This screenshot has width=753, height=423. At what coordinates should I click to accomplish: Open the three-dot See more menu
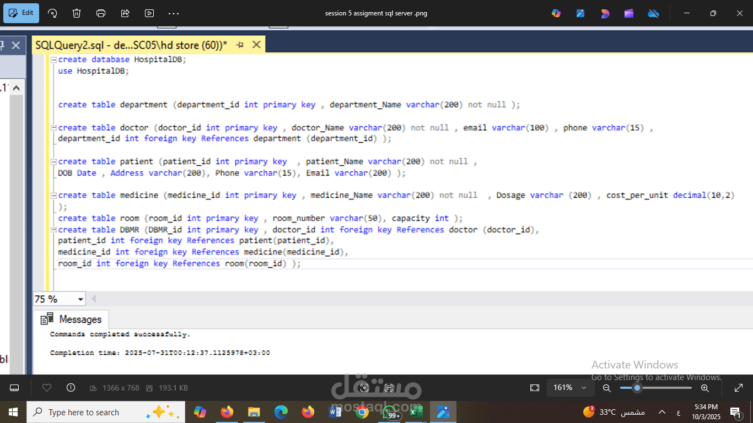[x=174, y=13]
